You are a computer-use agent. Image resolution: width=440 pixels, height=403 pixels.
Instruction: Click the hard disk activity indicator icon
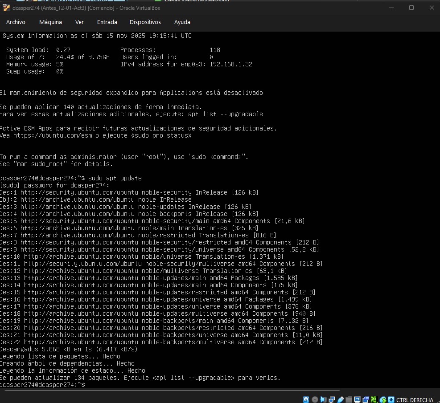tap(306, 399)
